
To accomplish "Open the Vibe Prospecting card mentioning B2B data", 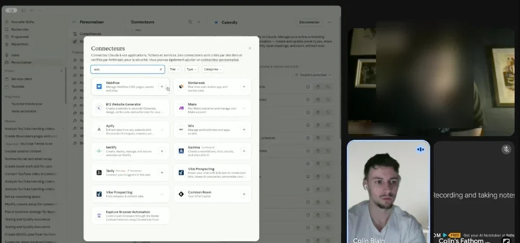I will coord(212,173).
